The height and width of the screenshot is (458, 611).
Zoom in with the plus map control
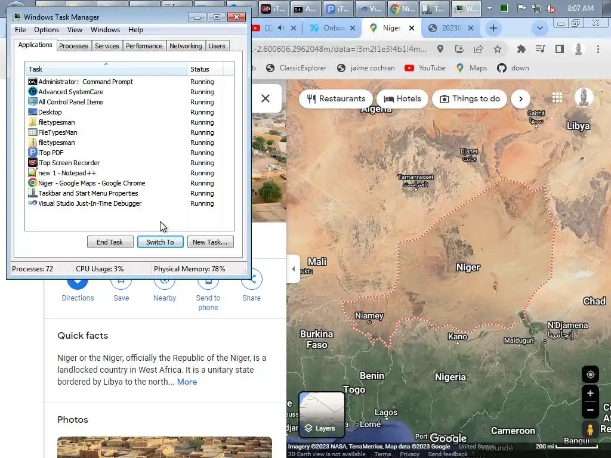(590, 394)
